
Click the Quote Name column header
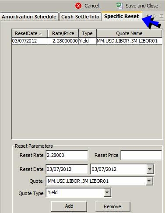(129, 33)
